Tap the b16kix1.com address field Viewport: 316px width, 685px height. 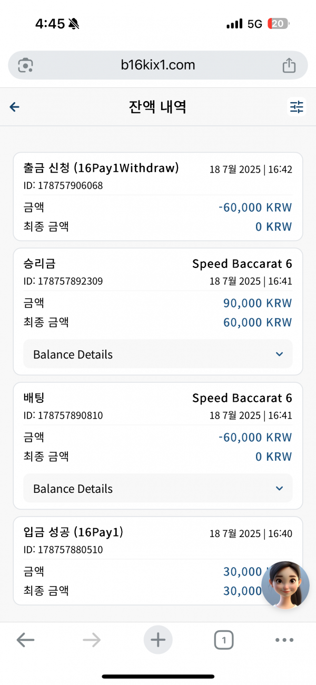point(158,65)
